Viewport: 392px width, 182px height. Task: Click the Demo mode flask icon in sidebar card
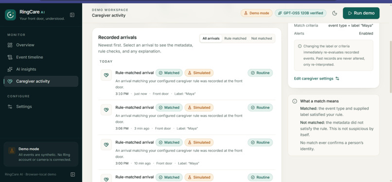point(12,150)
